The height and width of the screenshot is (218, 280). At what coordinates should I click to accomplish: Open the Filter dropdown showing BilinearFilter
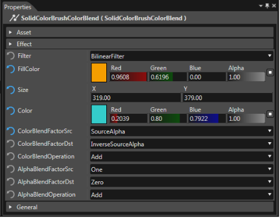[181, 56]
